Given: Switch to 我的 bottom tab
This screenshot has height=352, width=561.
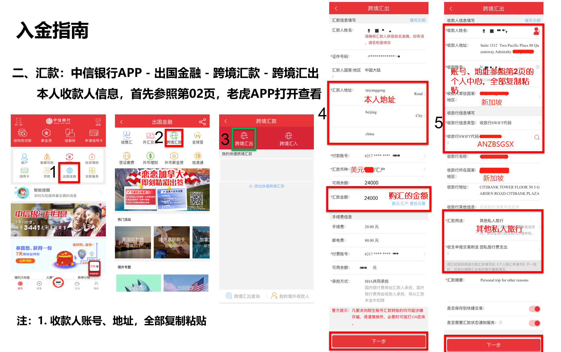Looking at the screenshot, I should coord(96,285).
